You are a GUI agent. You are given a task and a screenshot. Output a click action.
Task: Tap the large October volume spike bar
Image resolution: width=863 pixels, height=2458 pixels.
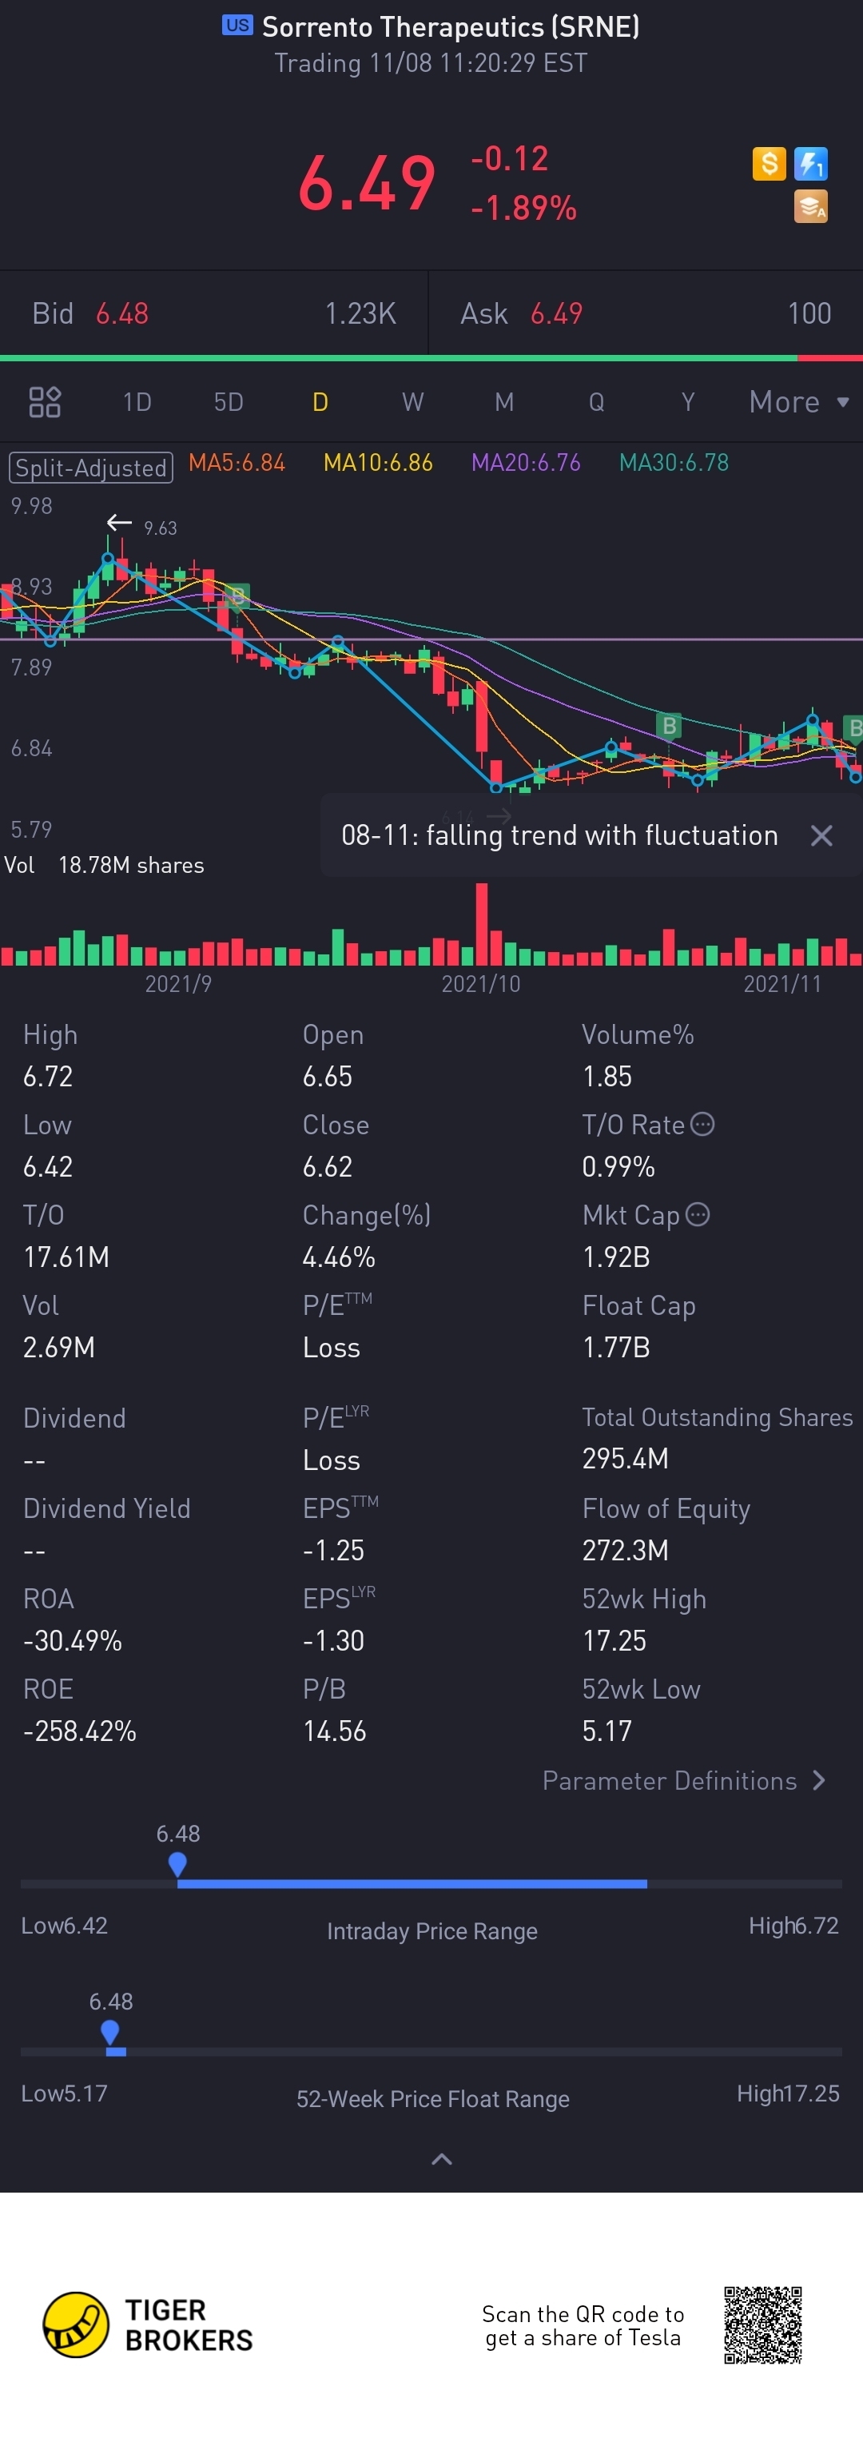(482, 924)
